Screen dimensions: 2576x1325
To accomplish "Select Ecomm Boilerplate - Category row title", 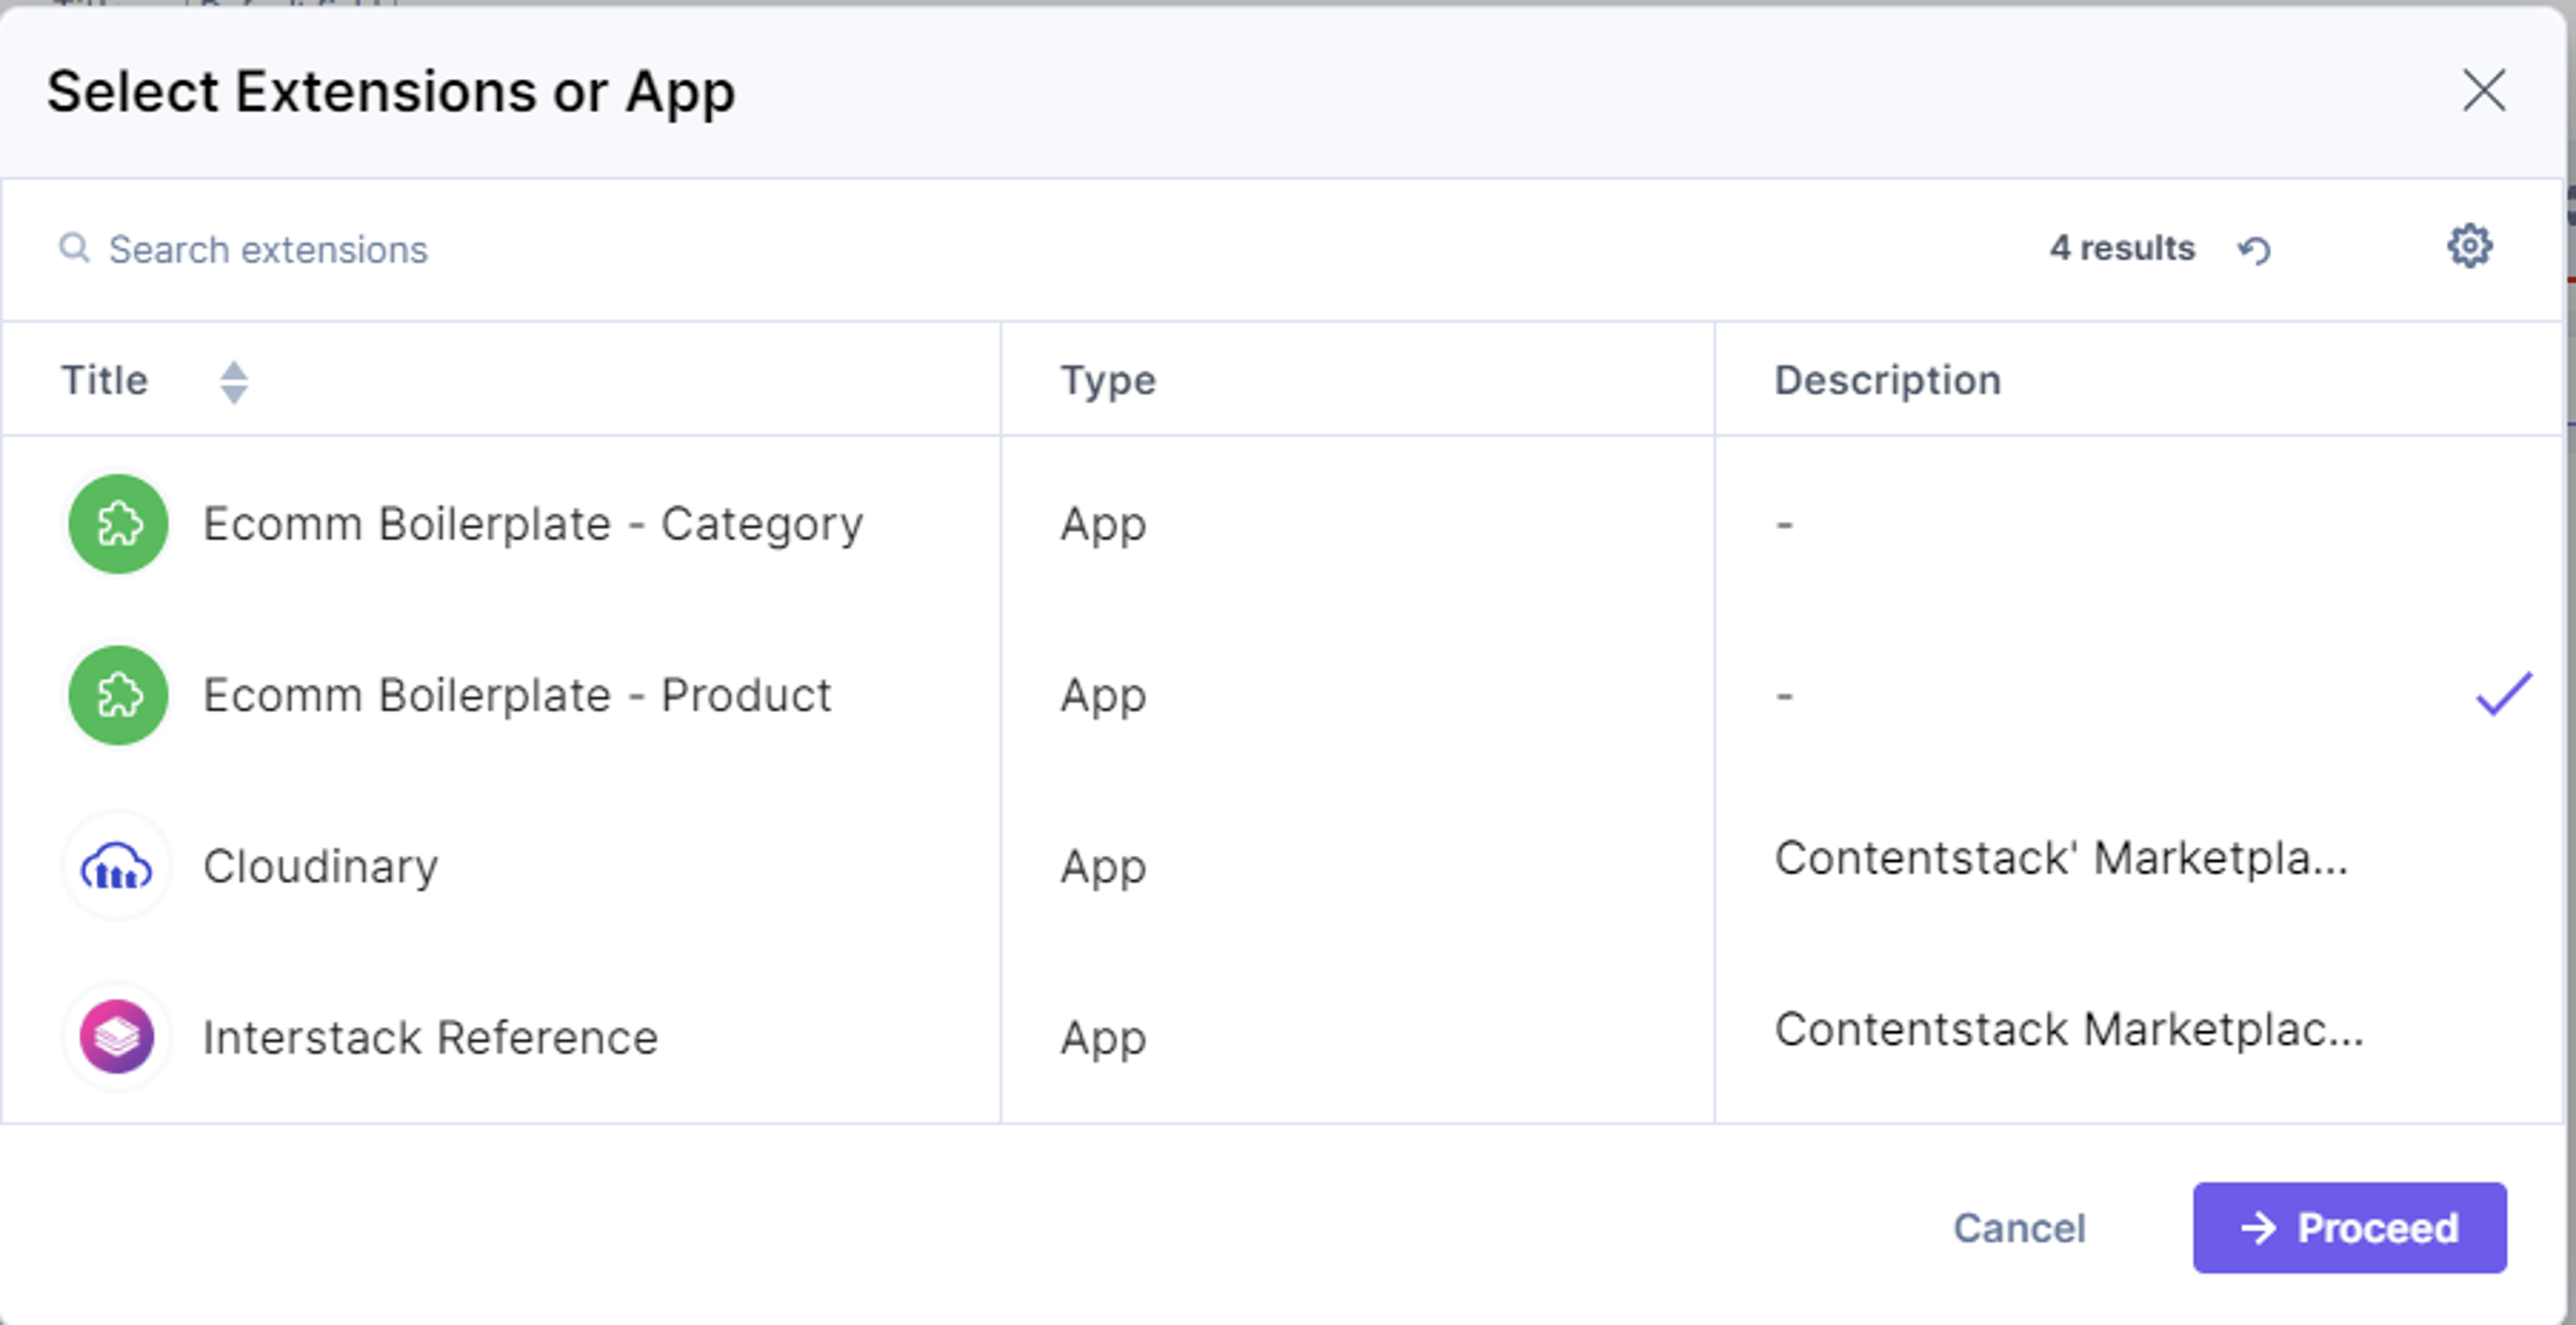I will click(533, 524).
